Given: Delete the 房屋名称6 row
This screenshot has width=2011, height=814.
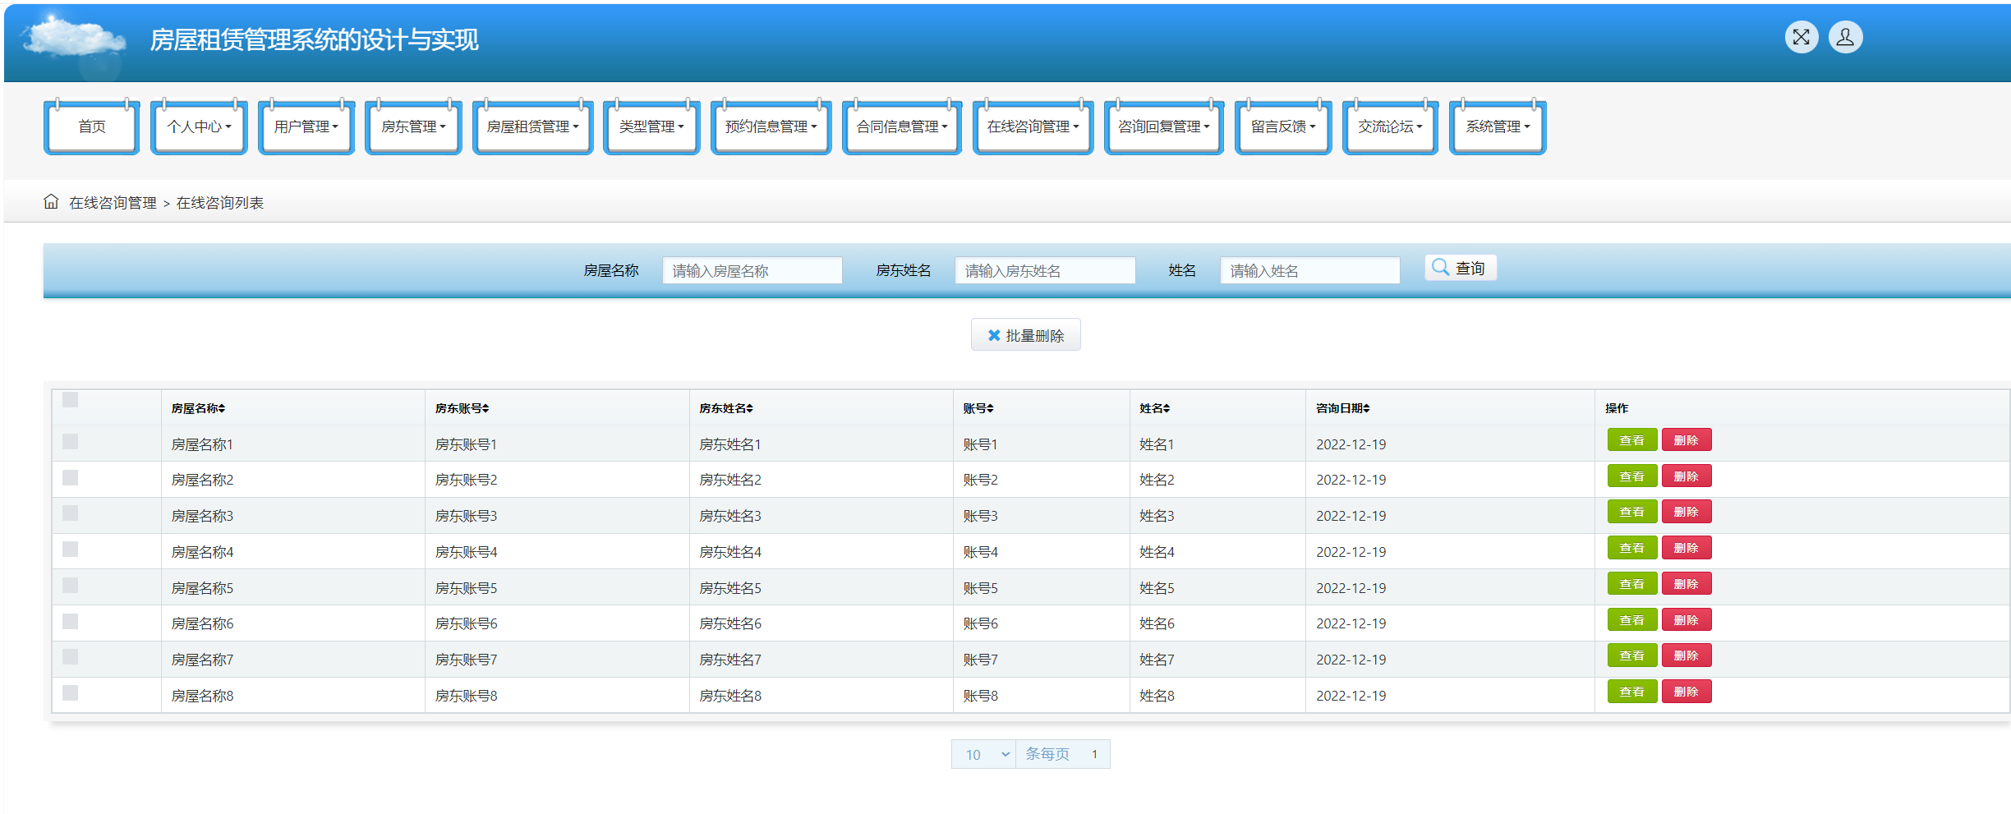Looking at the screenshot, I should pos(1686,620).
